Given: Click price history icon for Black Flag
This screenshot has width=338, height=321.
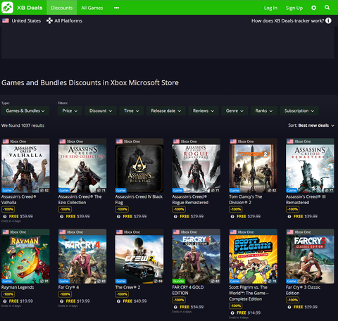Looking at the screenshot, I should (x=118, y=216).
